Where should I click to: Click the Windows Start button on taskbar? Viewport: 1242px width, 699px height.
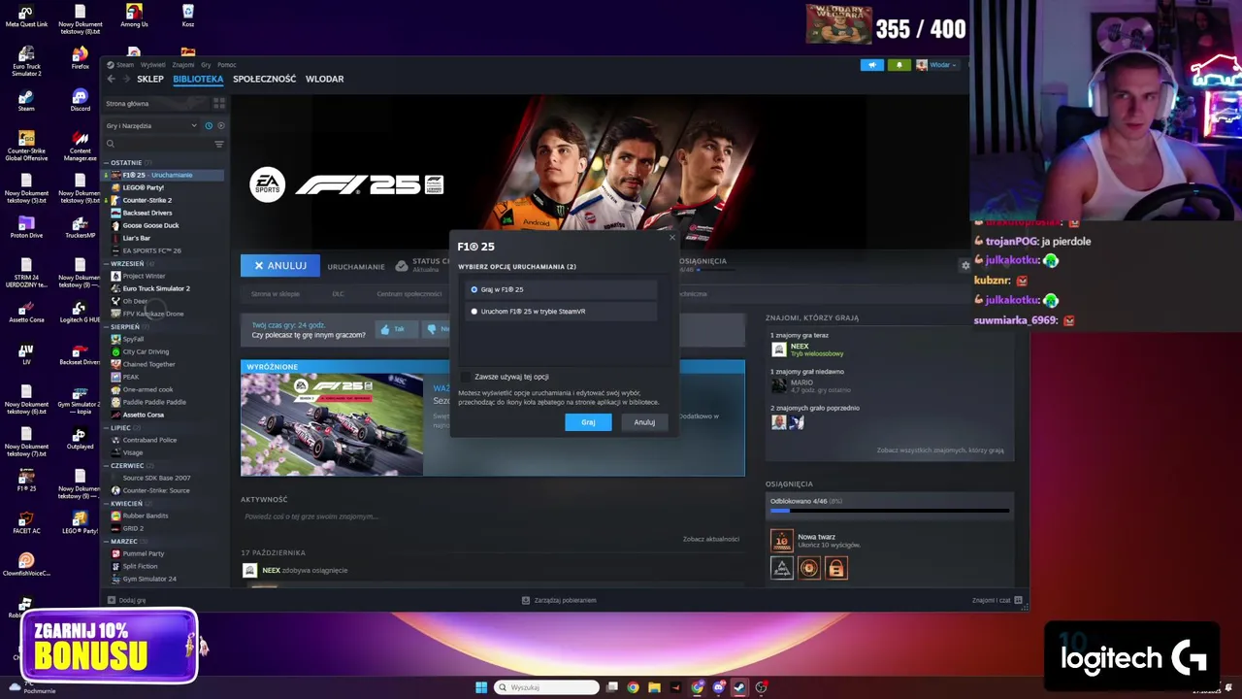point(481,687)
